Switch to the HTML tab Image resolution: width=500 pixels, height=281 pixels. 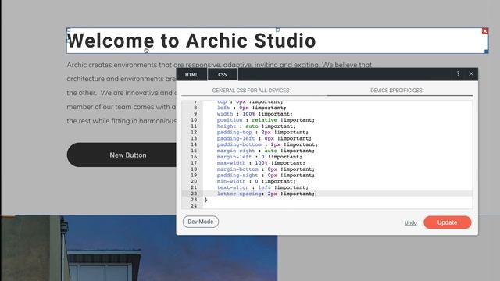point(191,75)
